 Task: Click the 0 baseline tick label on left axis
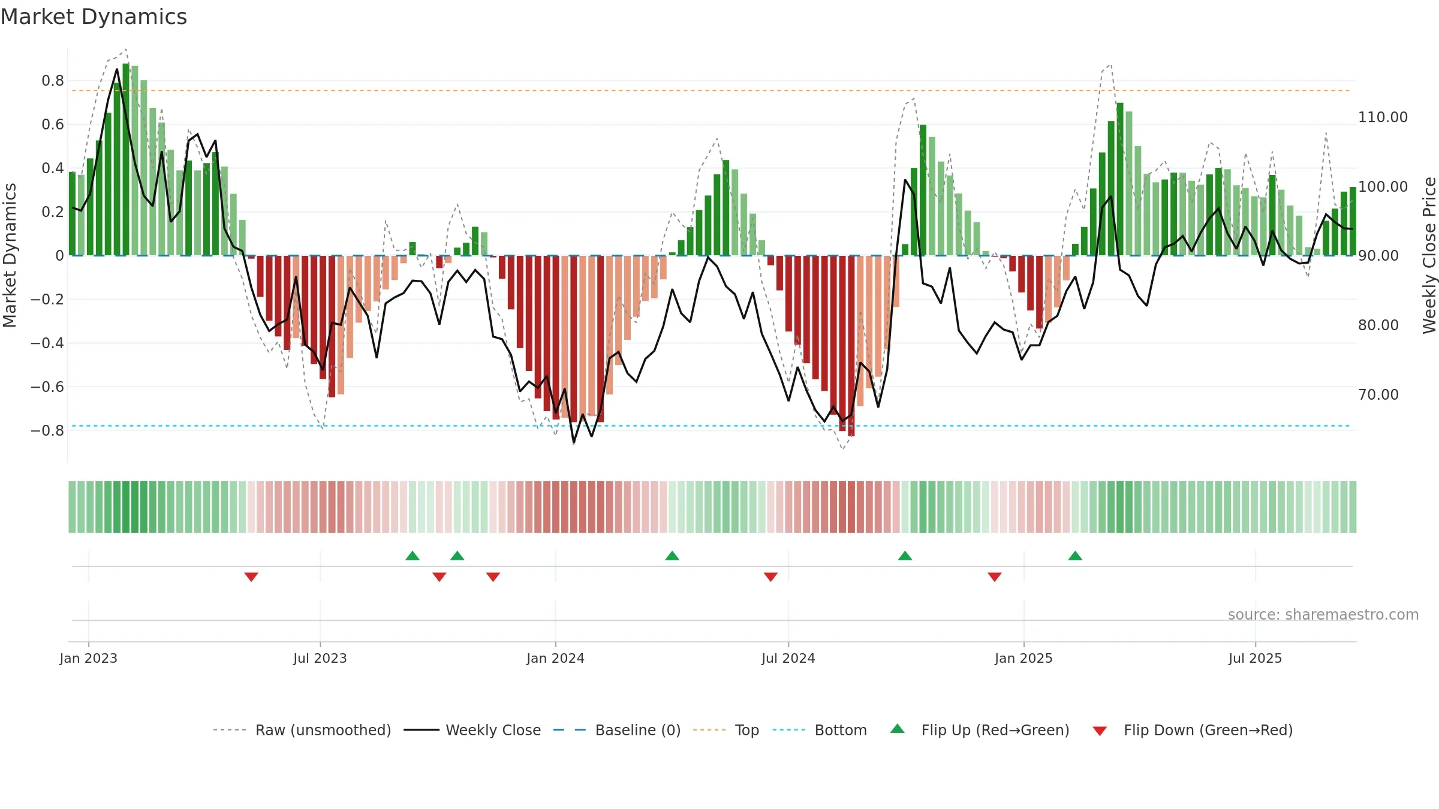[59, 256]
